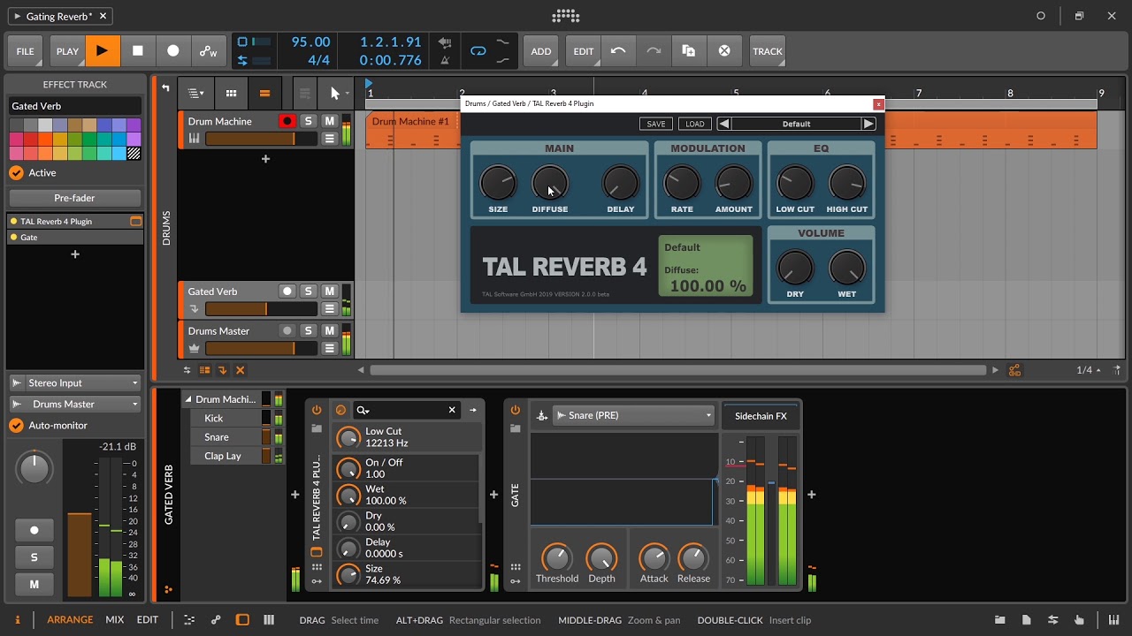Screen dimensions: 1132x636
Task: Toggle the loop button in transport
Action: click(478, 51)
